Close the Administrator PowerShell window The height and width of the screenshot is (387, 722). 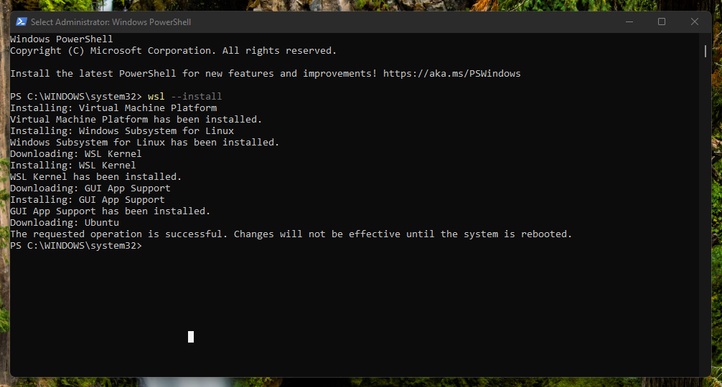point(695,22)
